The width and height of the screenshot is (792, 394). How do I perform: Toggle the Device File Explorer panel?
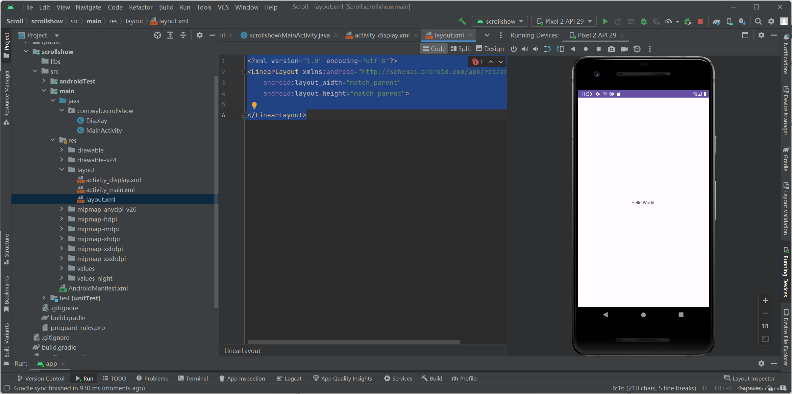point(786,337)
